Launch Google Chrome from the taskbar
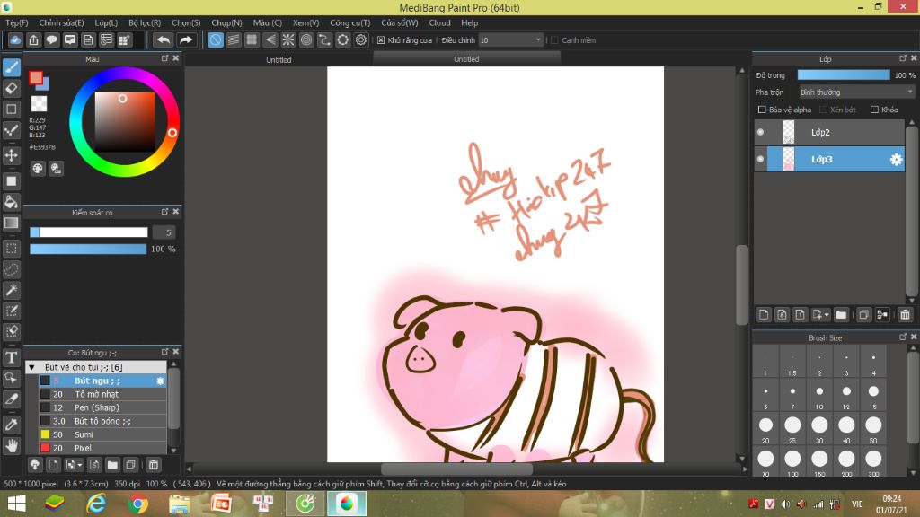This screenshot has height=517, width=920. [x=137, y=504]
